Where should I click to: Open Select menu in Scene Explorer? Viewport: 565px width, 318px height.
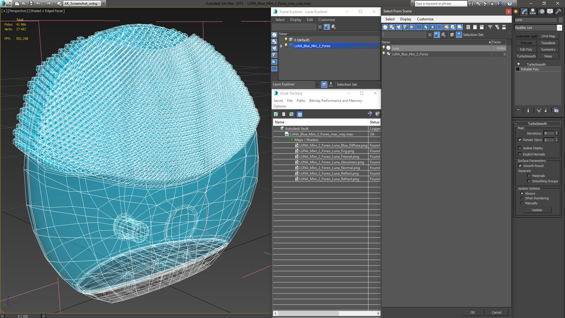280,20
